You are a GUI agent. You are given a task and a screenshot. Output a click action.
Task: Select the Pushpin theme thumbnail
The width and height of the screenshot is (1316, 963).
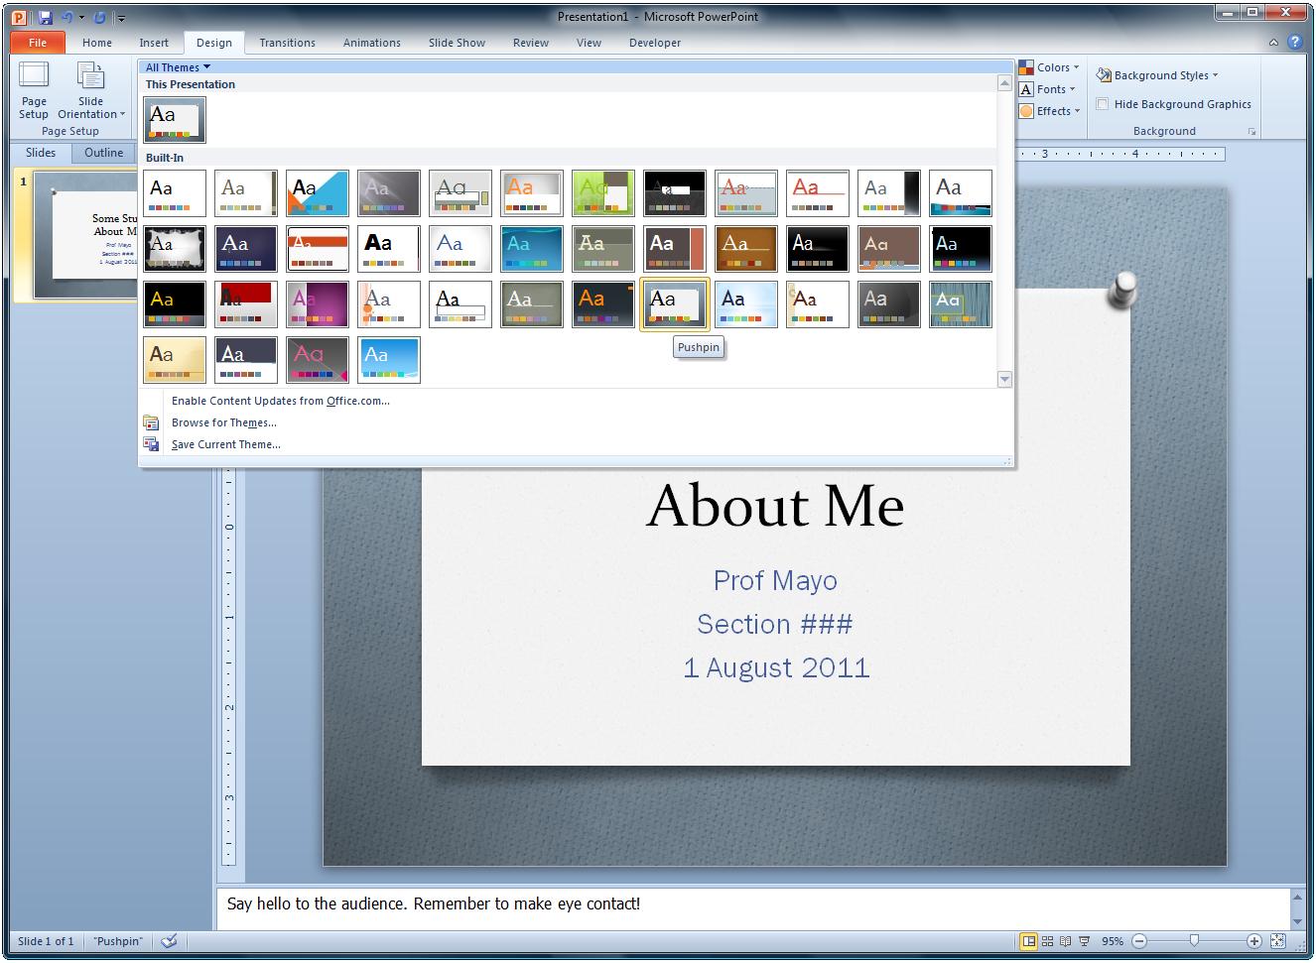[x=674, y=303]
